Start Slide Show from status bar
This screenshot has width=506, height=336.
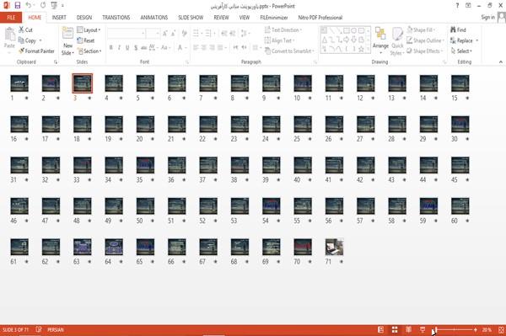(423, 329)
